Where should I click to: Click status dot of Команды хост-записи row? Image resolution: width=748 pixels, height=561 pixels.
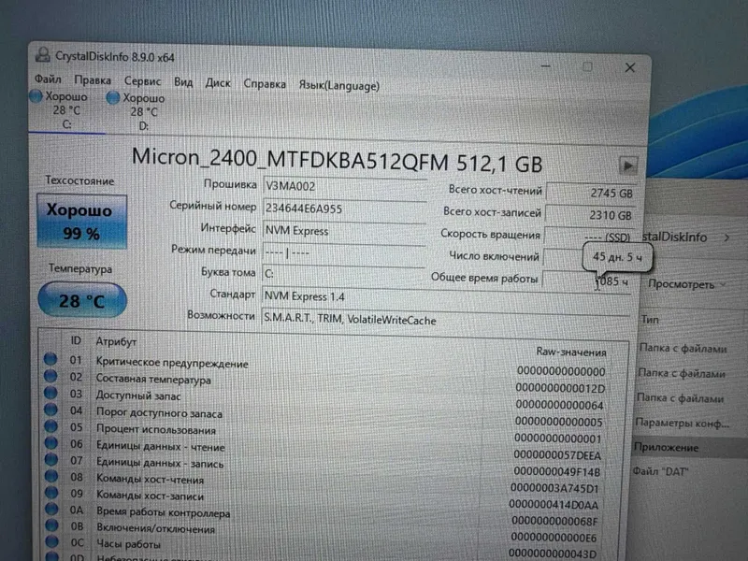51,492
